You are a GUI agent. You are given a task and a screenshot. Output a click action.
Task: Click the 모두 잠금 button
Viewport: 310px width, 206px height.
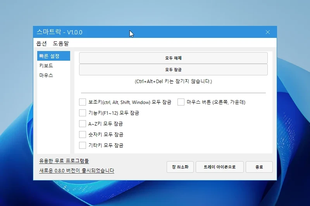coord(173,70)
